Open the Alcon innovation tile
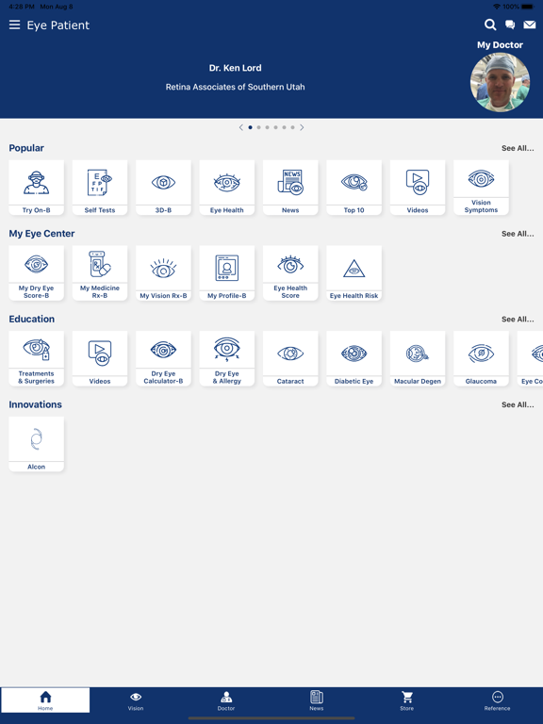543x724 pixels. pyautogui.click(x=37, y=444)
